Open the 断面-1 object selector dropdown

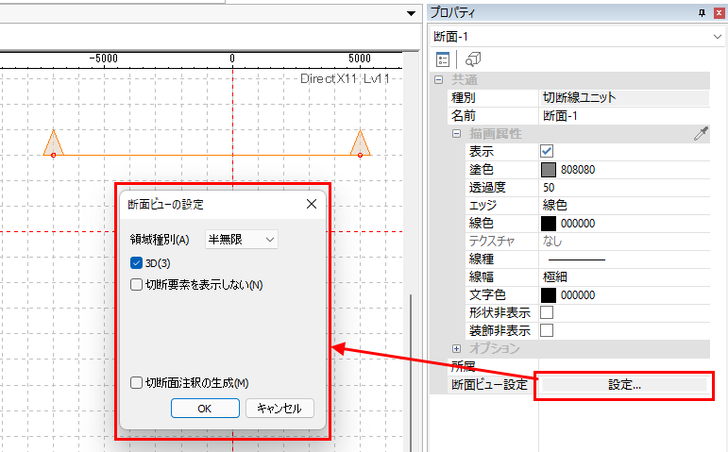pyautogui.click(x=719, y=36)
